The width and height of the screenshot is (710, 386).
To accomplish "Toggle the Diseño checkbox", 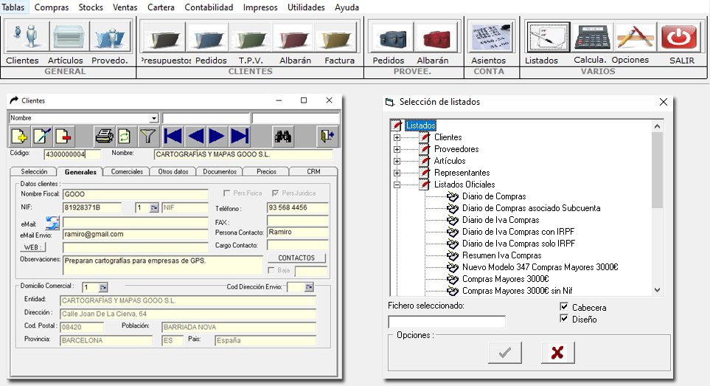I will pyautogui.click(x=565, y=320).
